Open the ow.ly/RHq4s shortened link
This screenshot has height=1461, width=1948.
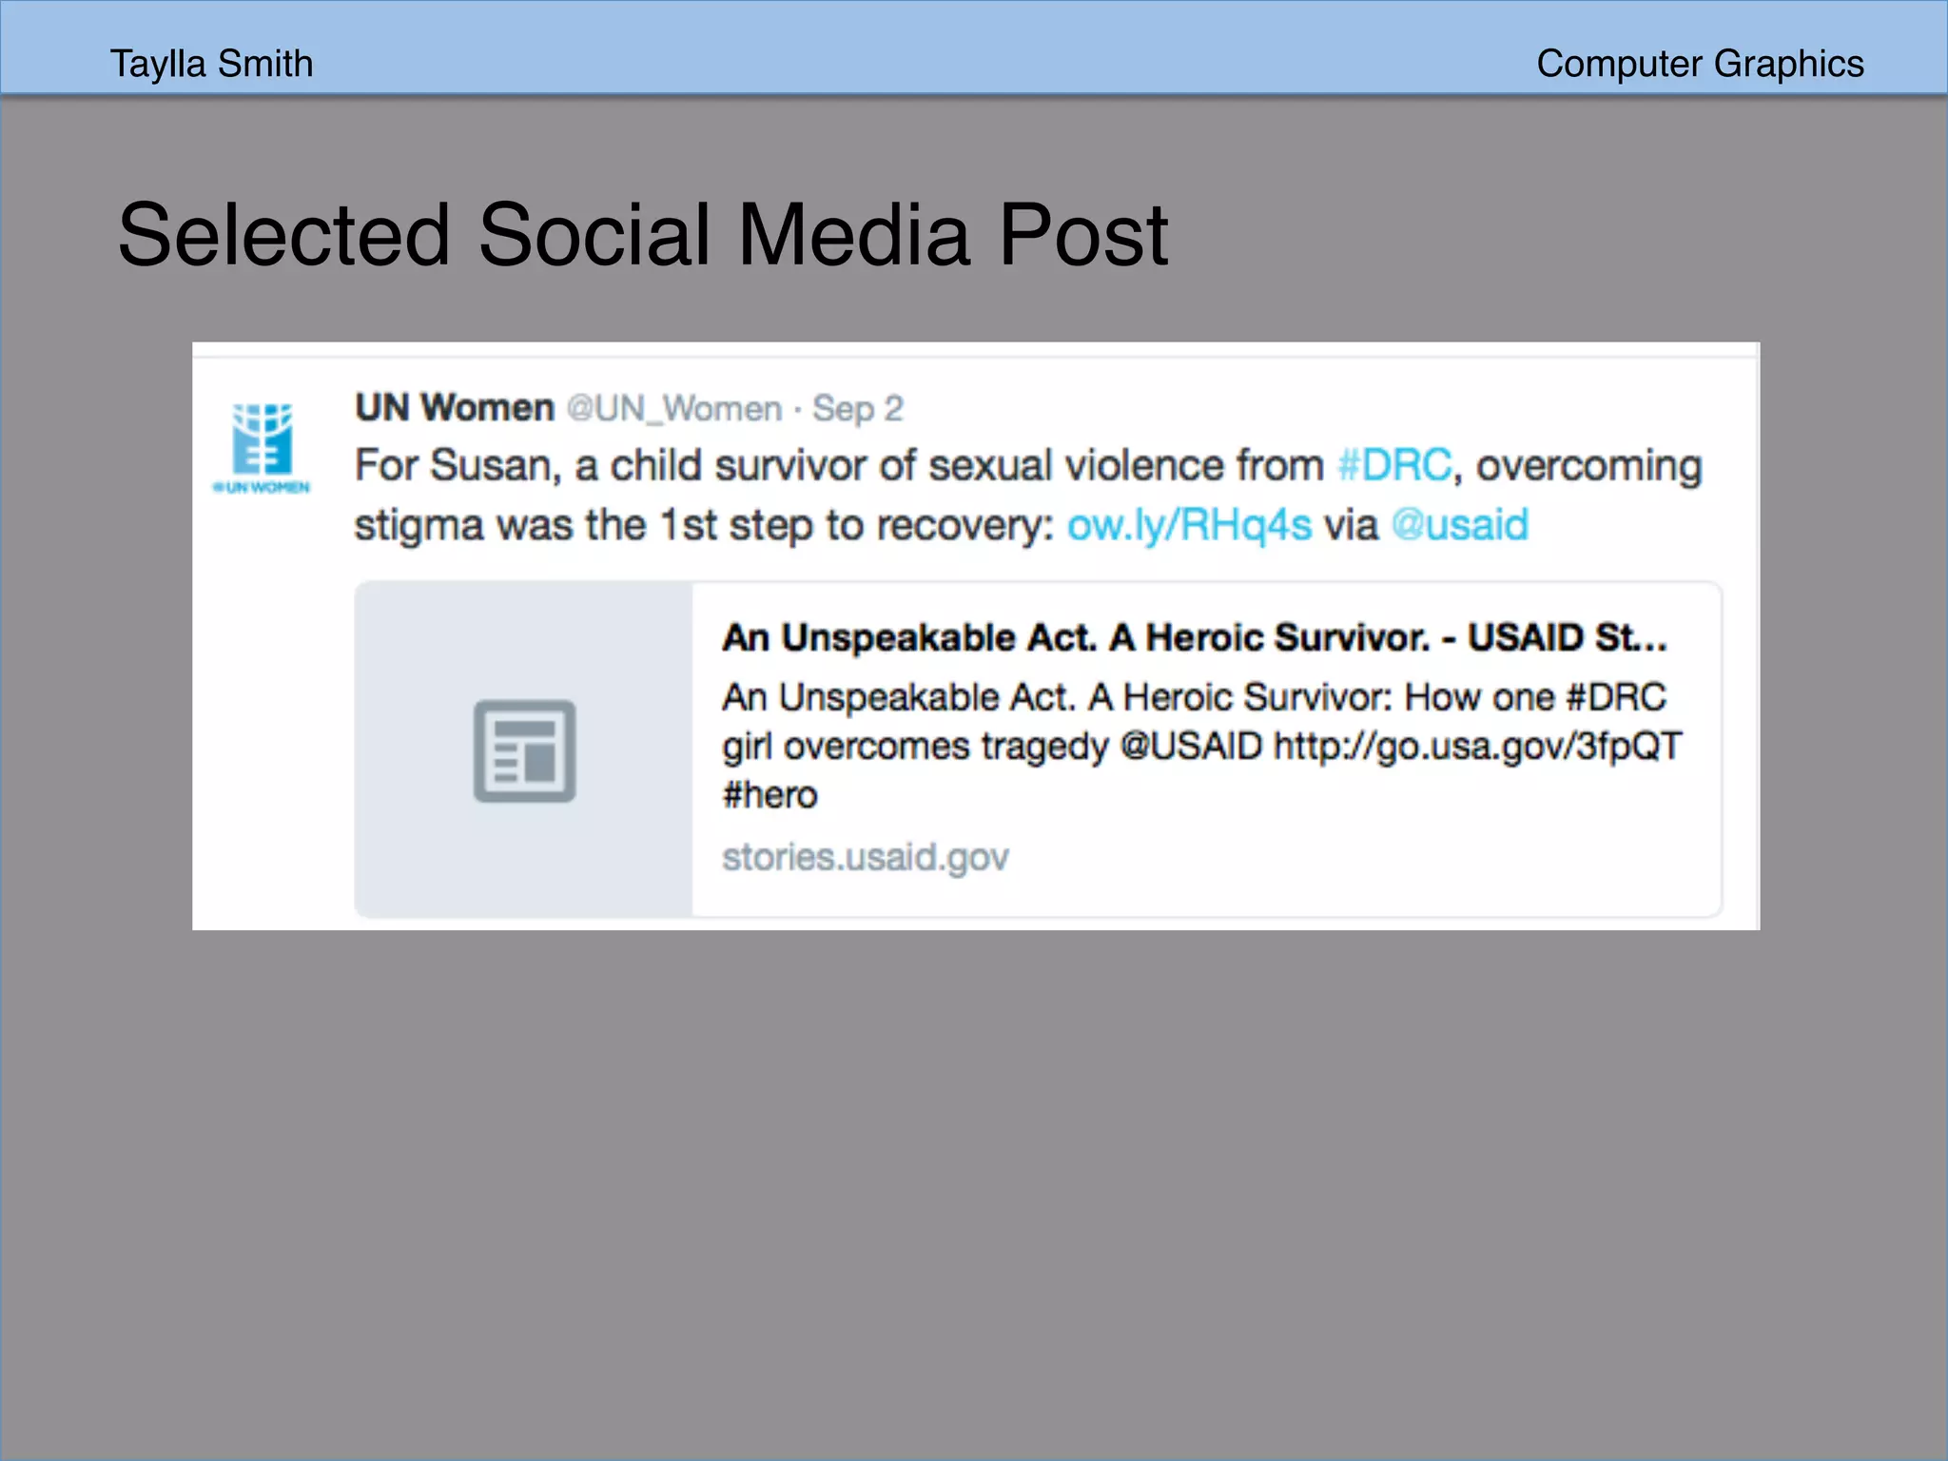pyautogui.click(x=1189, y=525)
